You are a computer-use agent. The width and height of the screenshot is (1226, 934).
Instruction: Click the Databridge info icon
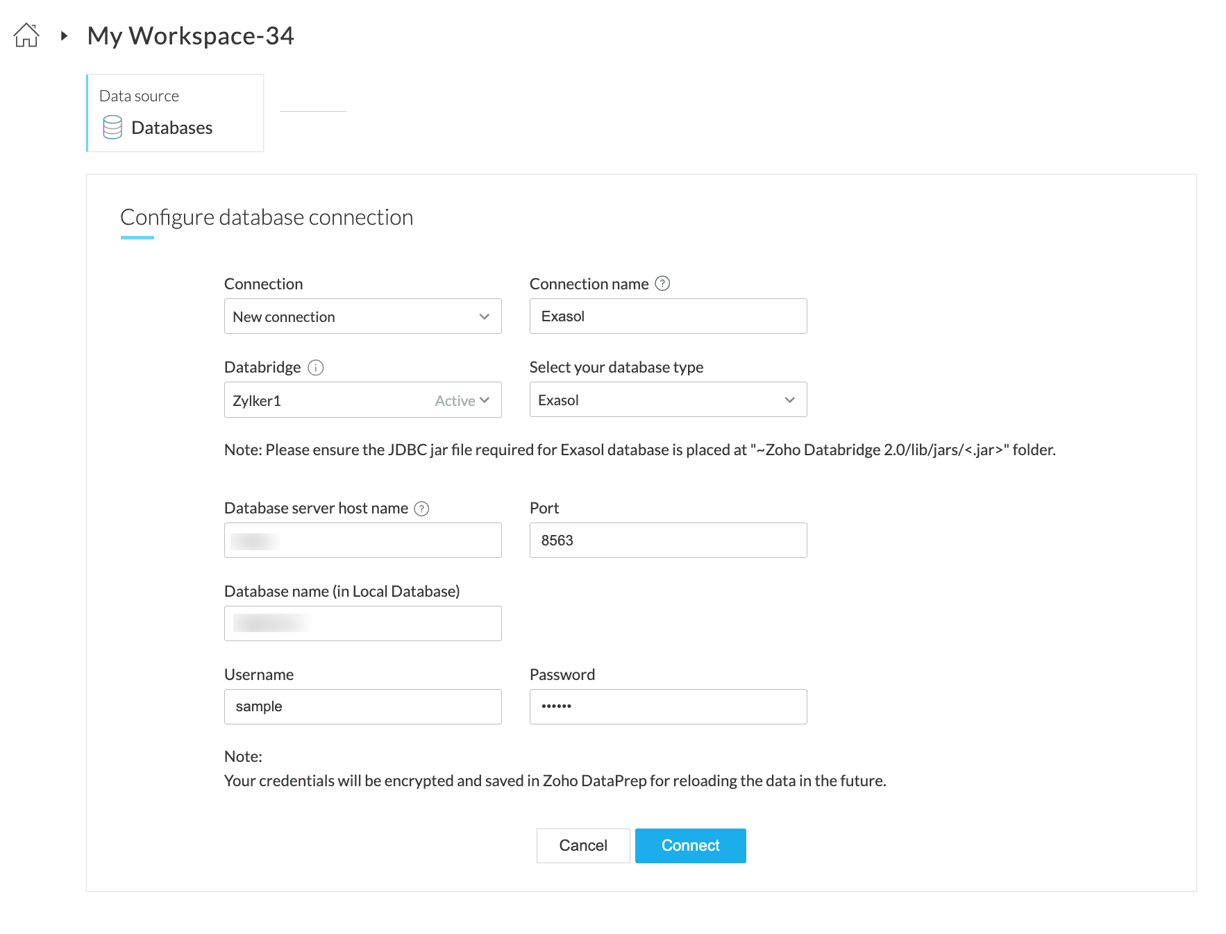(x=316, y=368)
